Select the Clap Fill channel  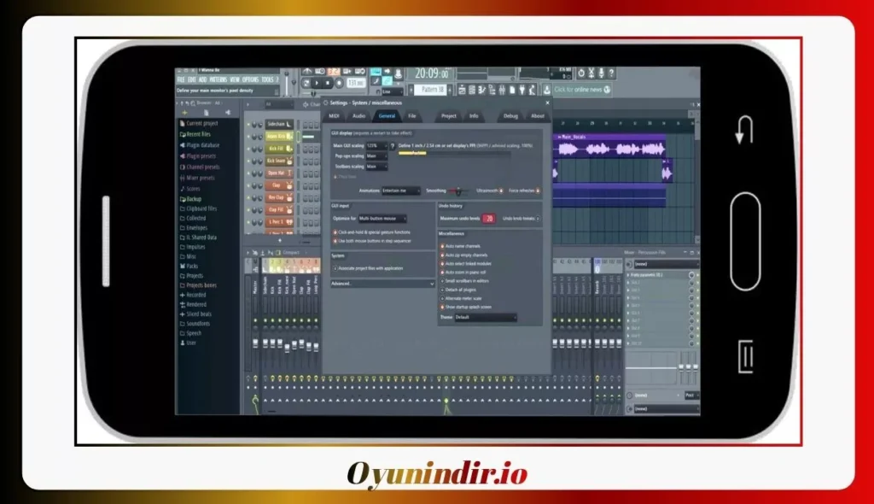(x=279, y=210)
